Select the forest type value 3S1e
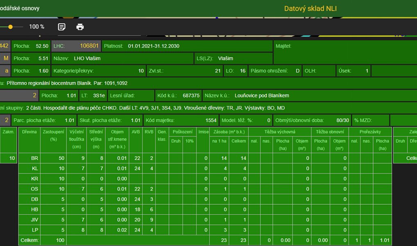This screenshot has width=417, height=246. 99,96
